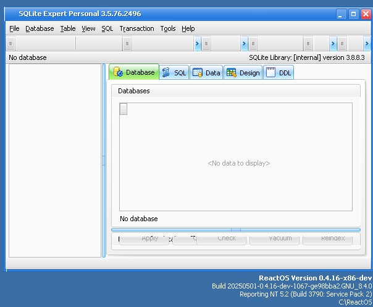Switch to the DDL tab
Viewport: 373px width, 307px height.
click(x=279, y=72)
